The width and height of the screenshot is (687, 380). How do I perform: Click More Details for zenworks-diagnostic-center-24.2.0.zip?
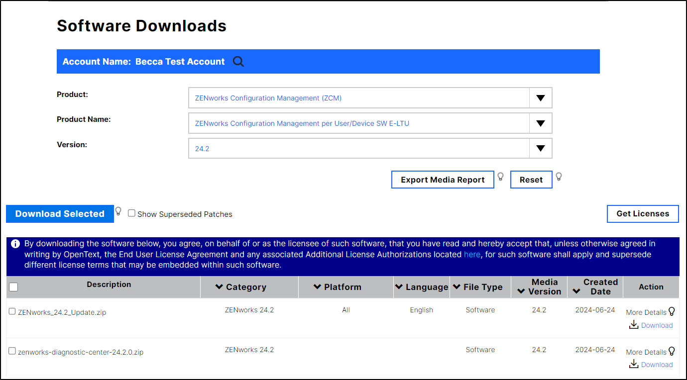(646, 352)
